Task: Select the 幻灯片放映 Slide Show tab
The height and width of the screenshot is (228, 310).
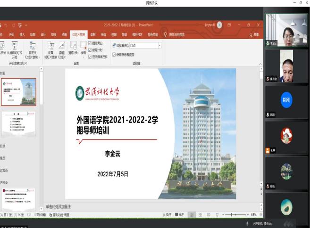Action: pos(78,34)
